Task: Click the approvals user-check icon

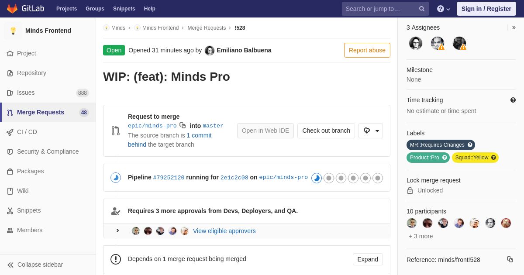Action: click(116, 211)
